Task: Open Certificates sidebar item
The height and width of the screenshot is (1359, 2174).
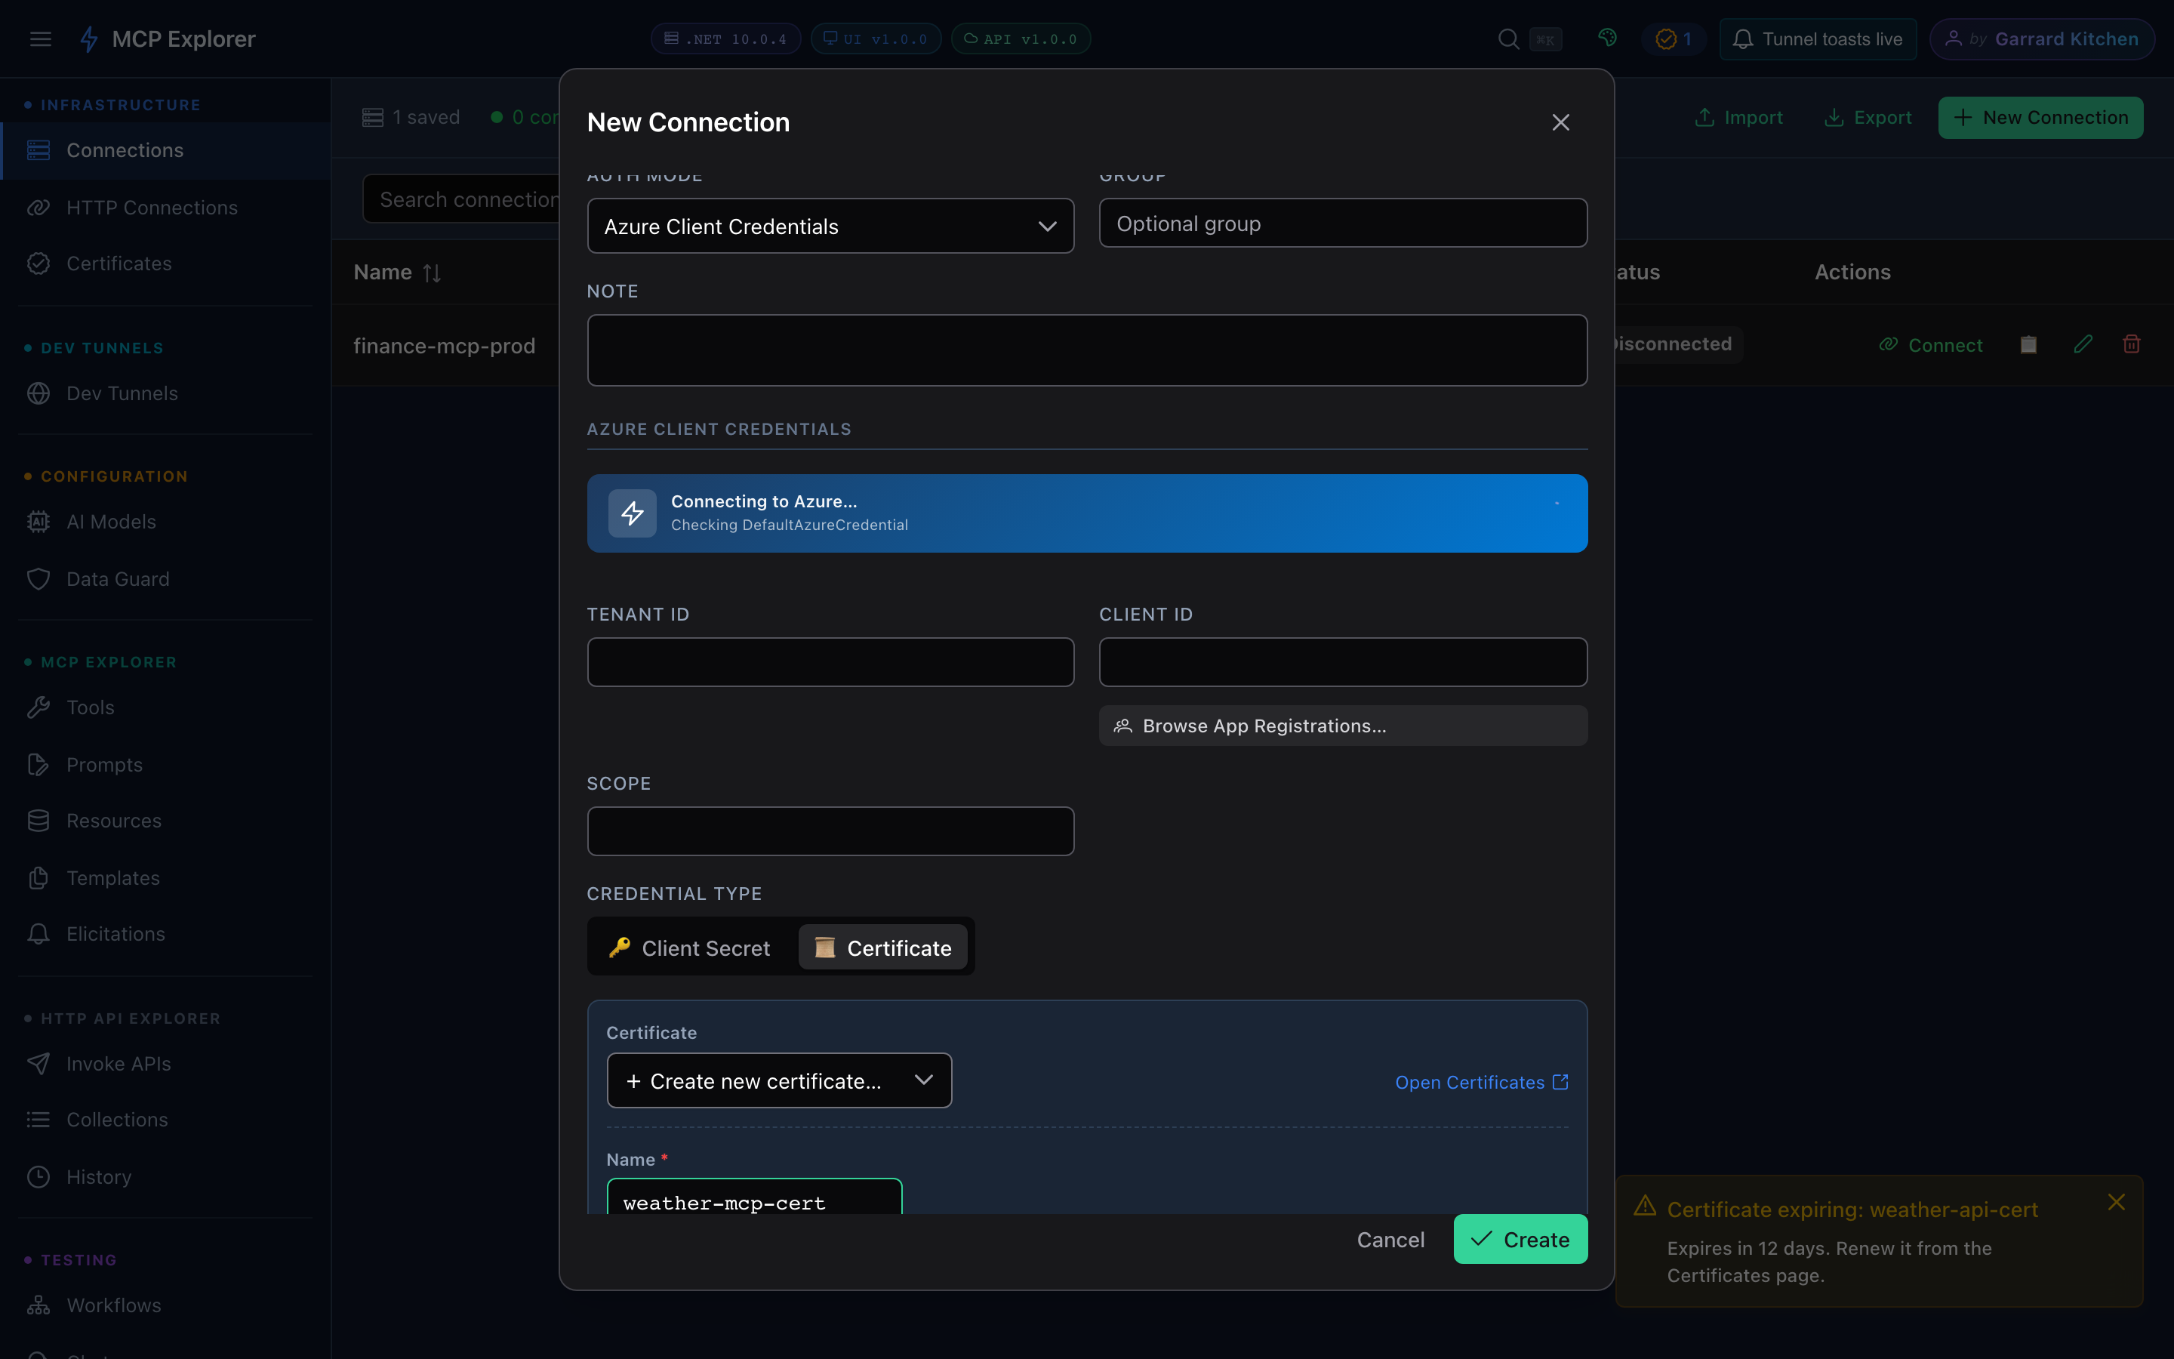Action: tap(165, 263)
